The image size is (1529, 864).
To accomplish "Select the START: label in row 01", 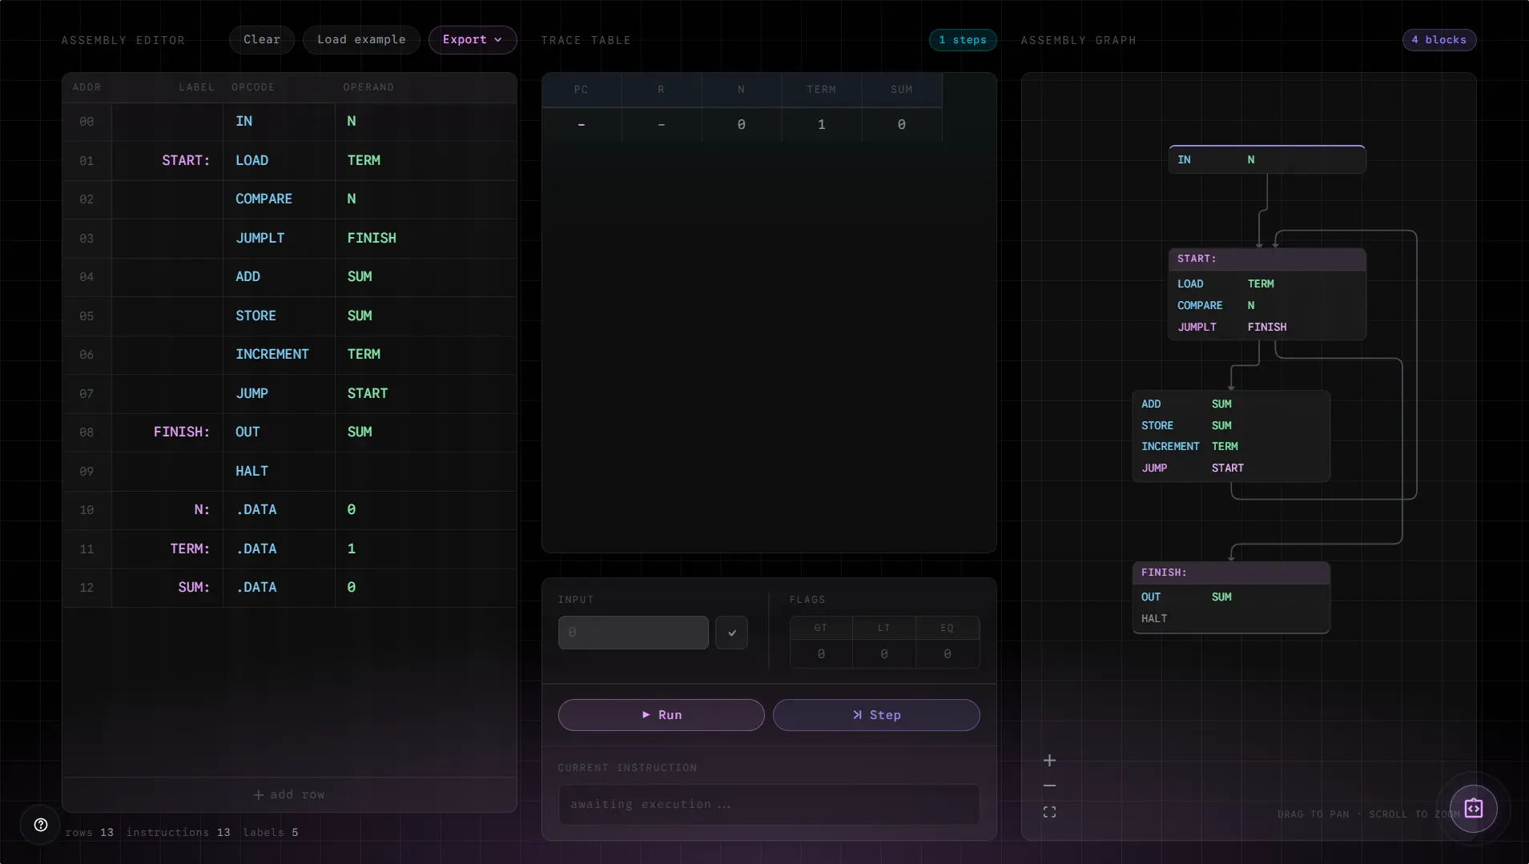I will click(186, 161).
